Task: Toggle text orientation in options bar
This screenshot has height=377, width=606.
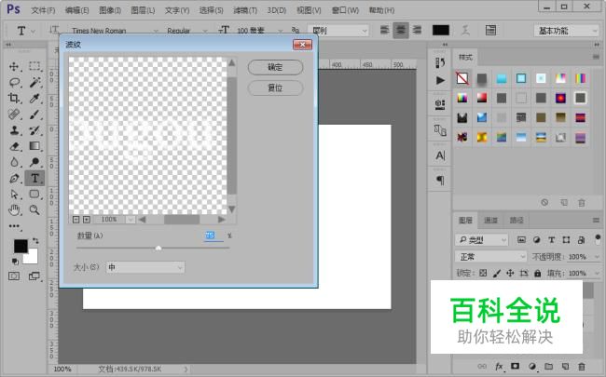Action: pyautogui.click(x=54, y=30)
